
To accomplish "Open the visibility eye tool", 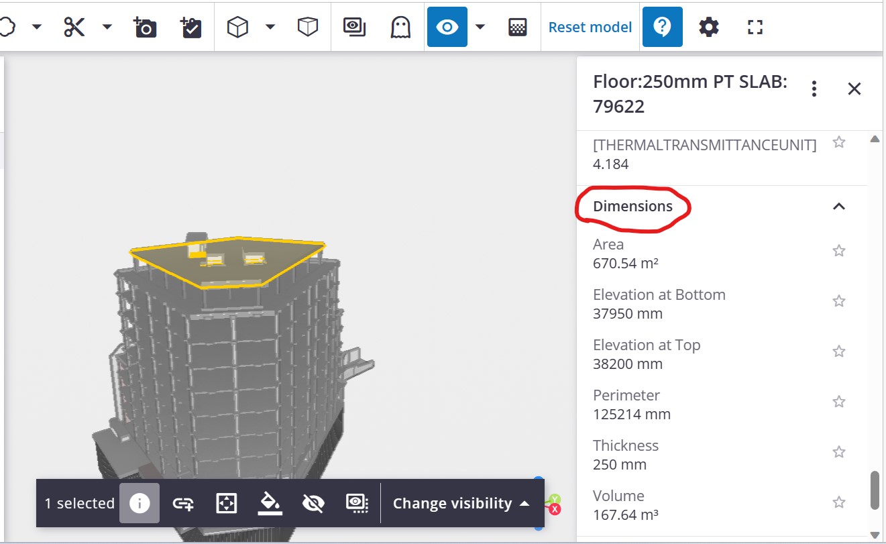I will [447, 27].
